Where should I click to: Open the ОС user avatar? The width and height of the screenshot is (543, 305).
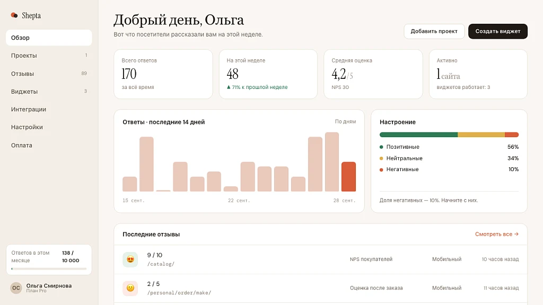click(x=16, y=288)
